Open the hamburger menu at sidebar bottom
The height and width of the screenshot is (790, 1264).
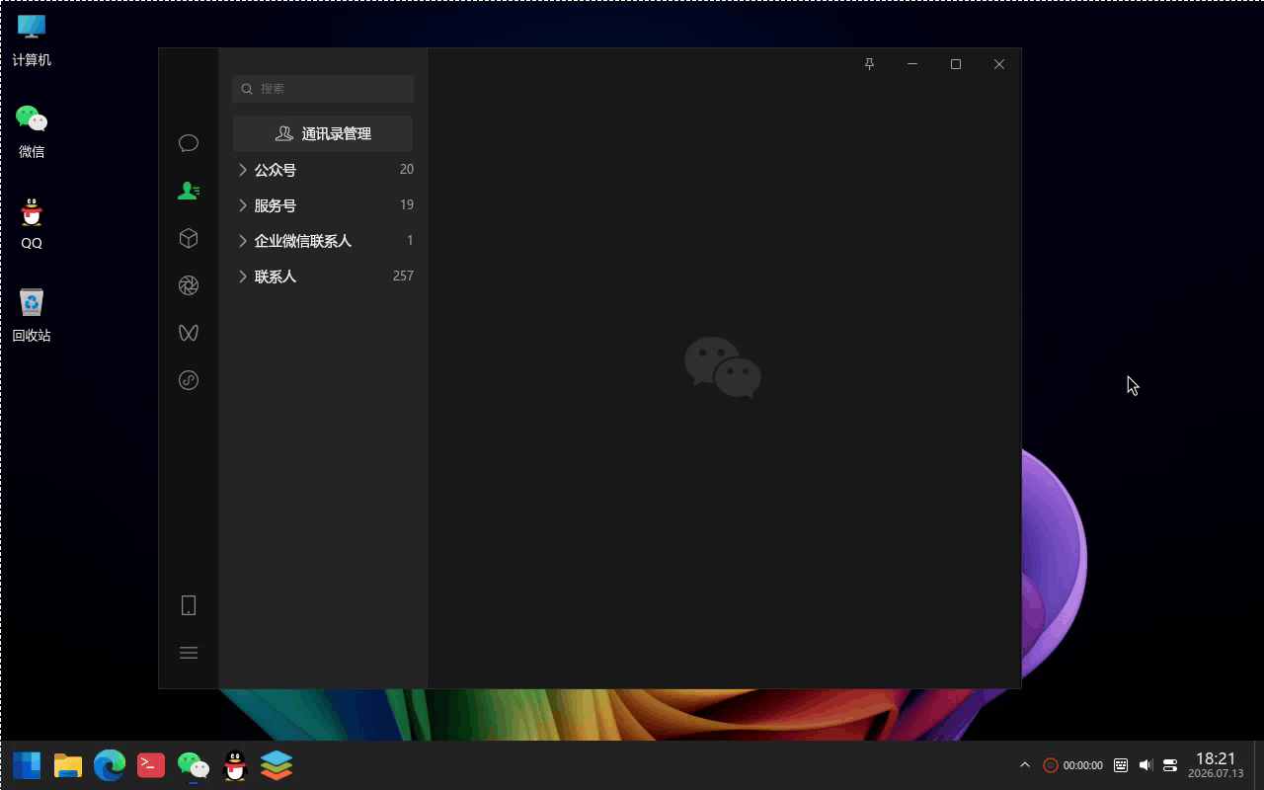click(x=189, y=653)
